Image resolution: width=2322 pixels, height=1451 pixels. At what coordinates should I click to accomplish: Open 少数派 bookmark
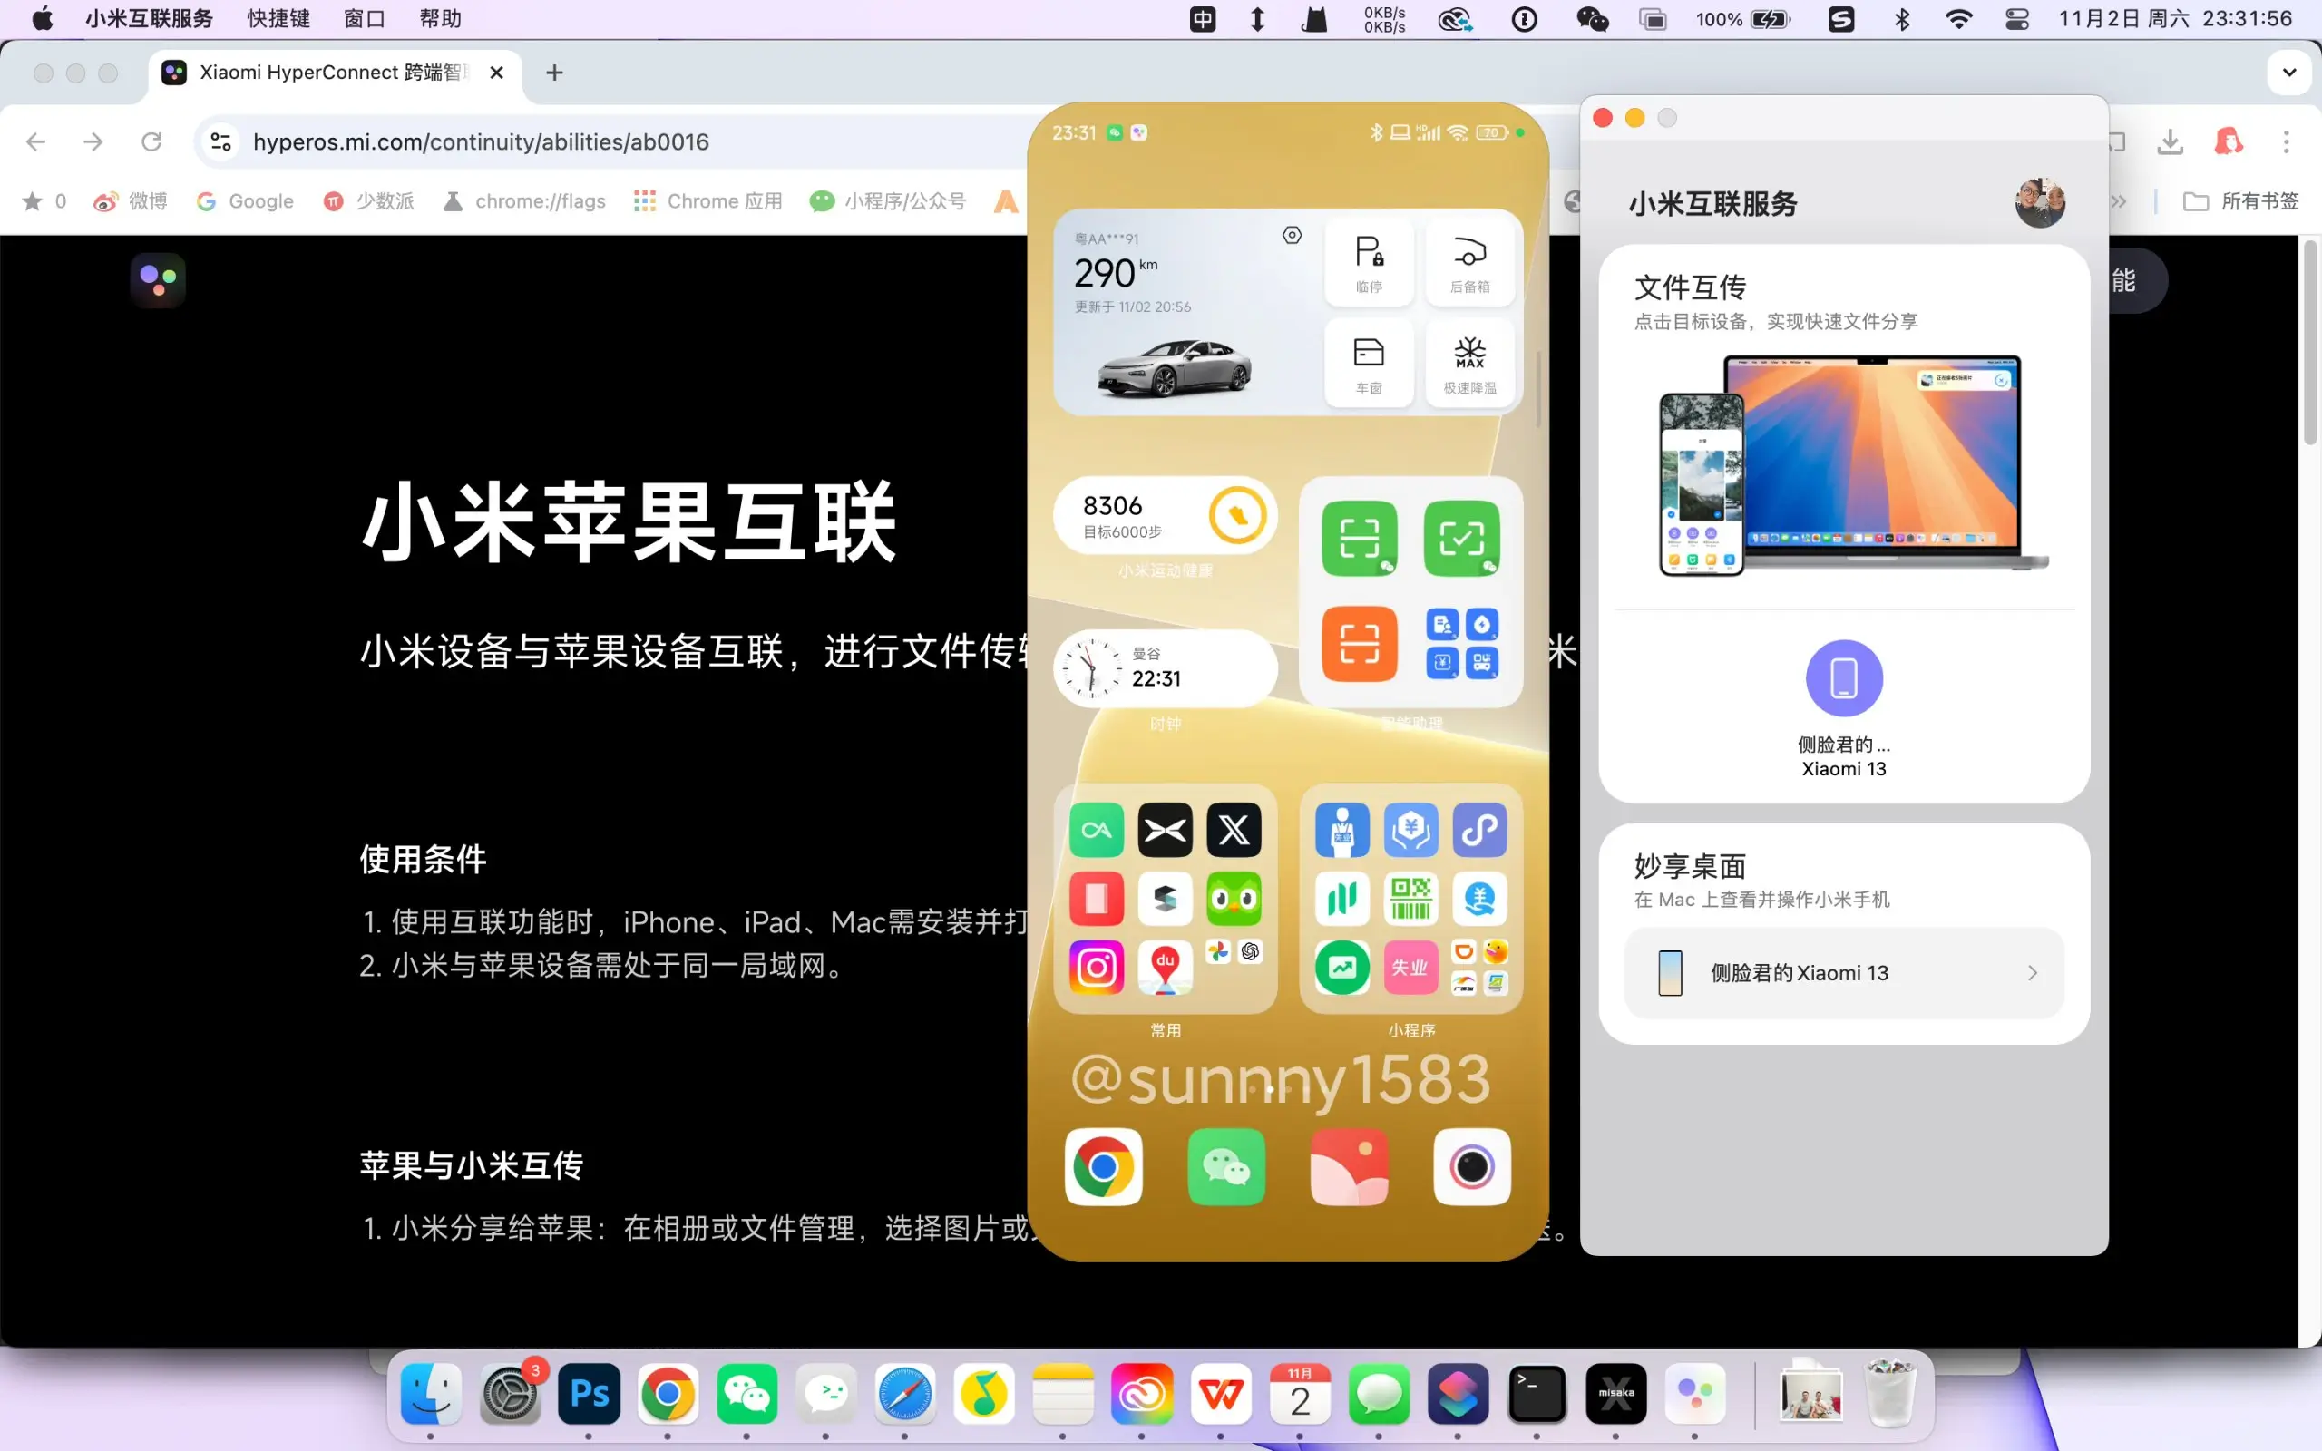[369, 201]
